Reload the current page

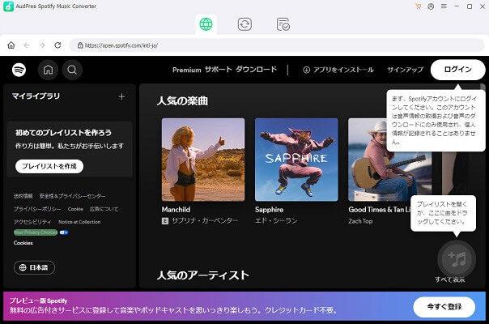57,45
